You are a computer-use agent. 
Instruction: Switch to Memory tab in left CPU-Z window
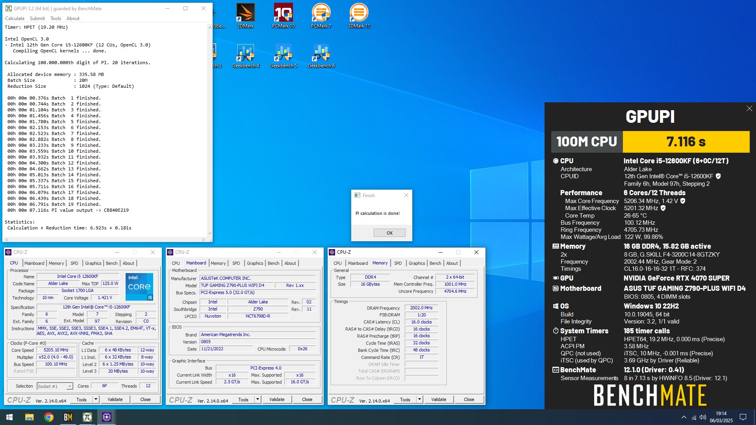[x=56, y=263]
